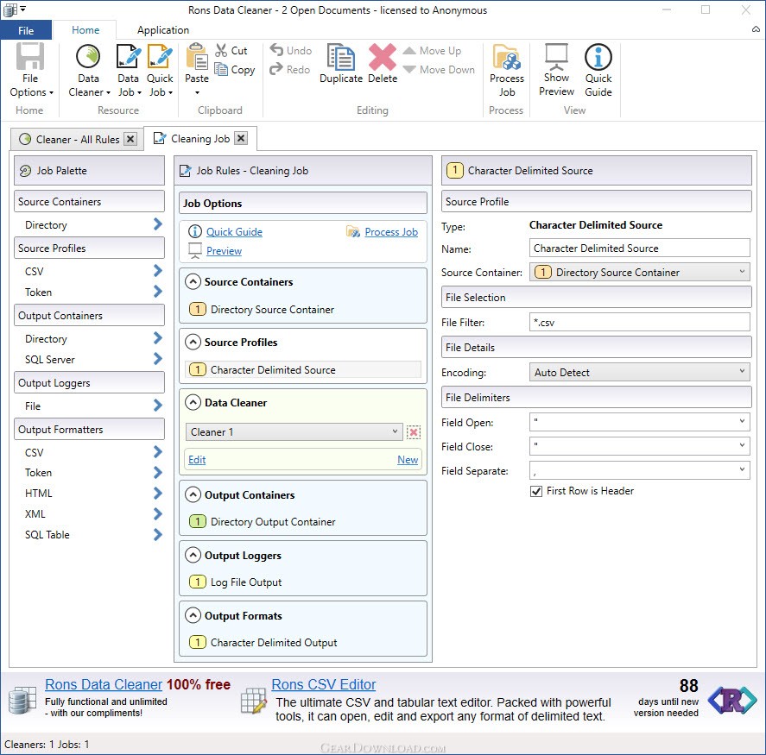Click the Quick Job ribbon icon

click(161, 70)
